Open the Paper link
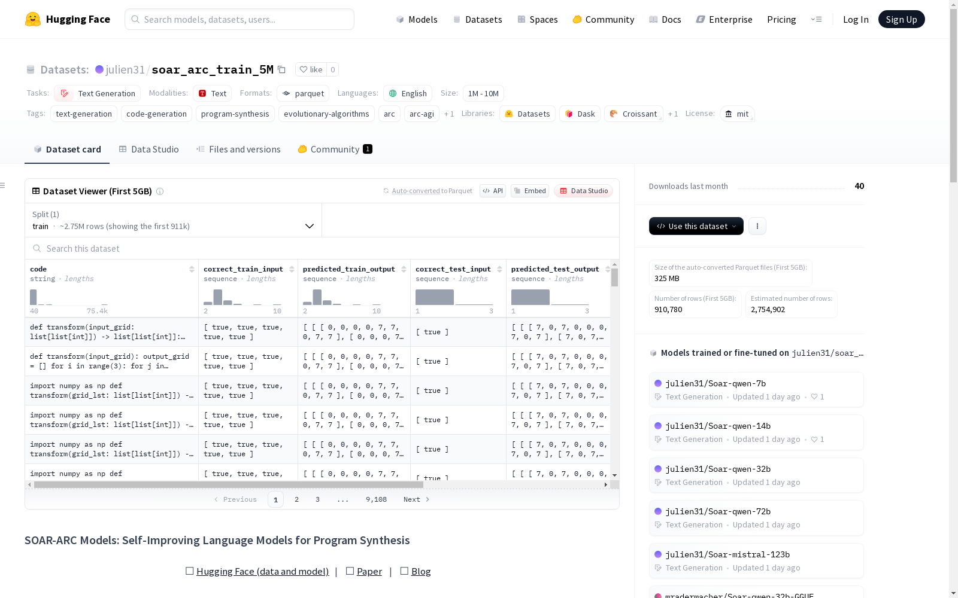 point(369,571)
